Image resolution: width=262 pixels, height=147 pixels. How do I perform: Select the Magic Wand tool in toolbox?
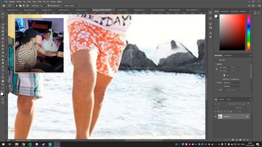tap(3, 24)
